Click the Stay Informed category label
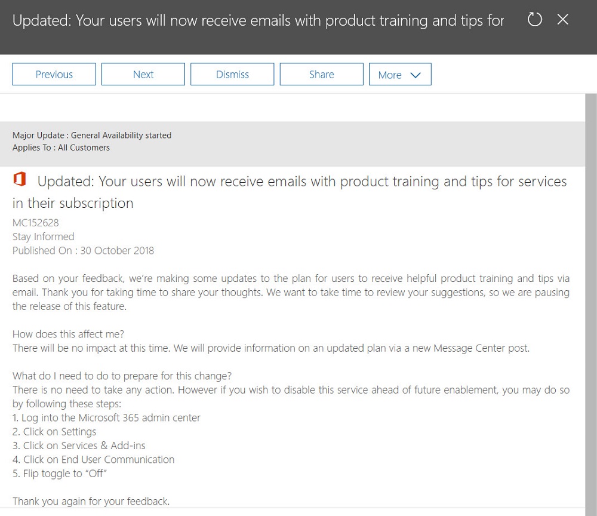The height and width of the screenshot is (516, 597). coord(43,237)
